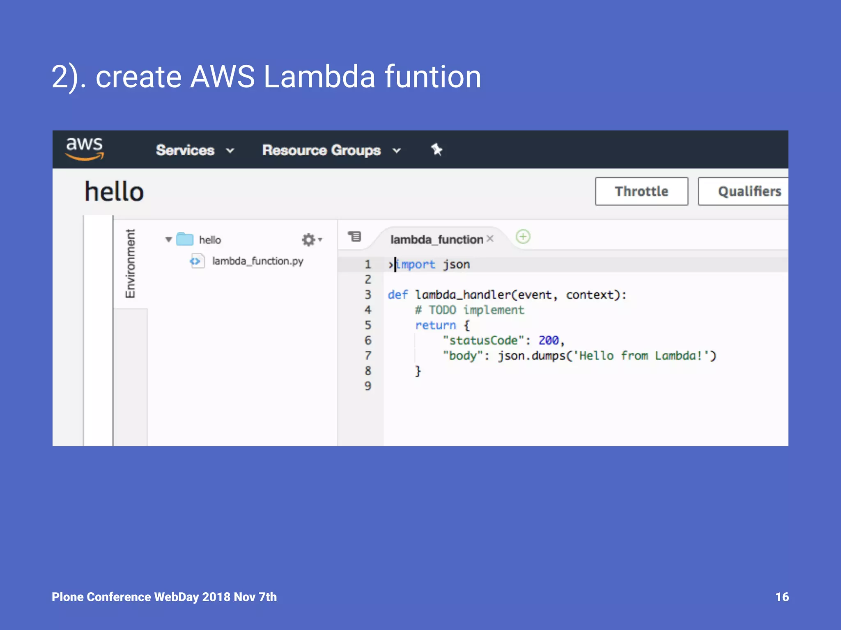841x630 pixels.
Task: Open the Services menu
Action: pos(185,150)
